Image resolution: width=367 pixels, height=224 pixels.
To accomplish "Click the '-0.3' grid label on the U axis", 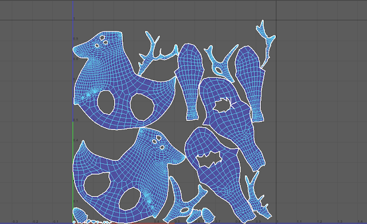I will point(15,221).
